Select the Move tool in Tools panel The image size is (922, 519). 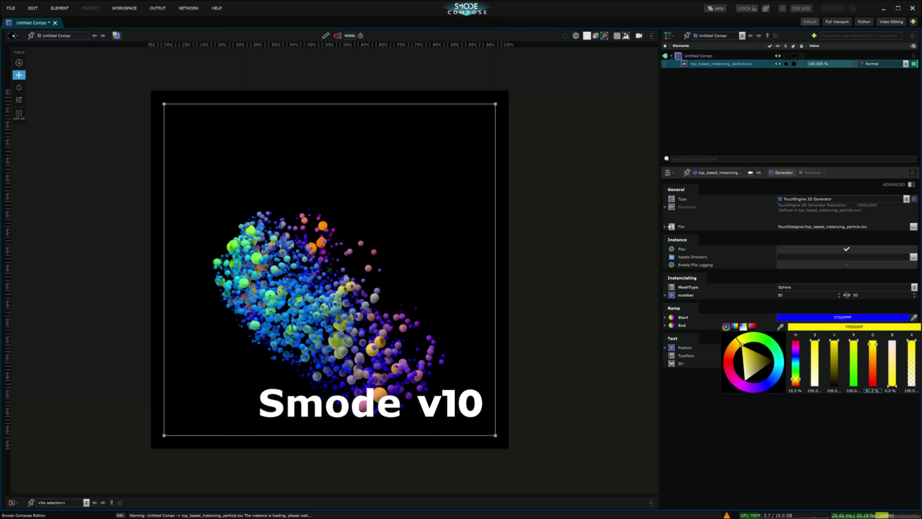(19, 74)
